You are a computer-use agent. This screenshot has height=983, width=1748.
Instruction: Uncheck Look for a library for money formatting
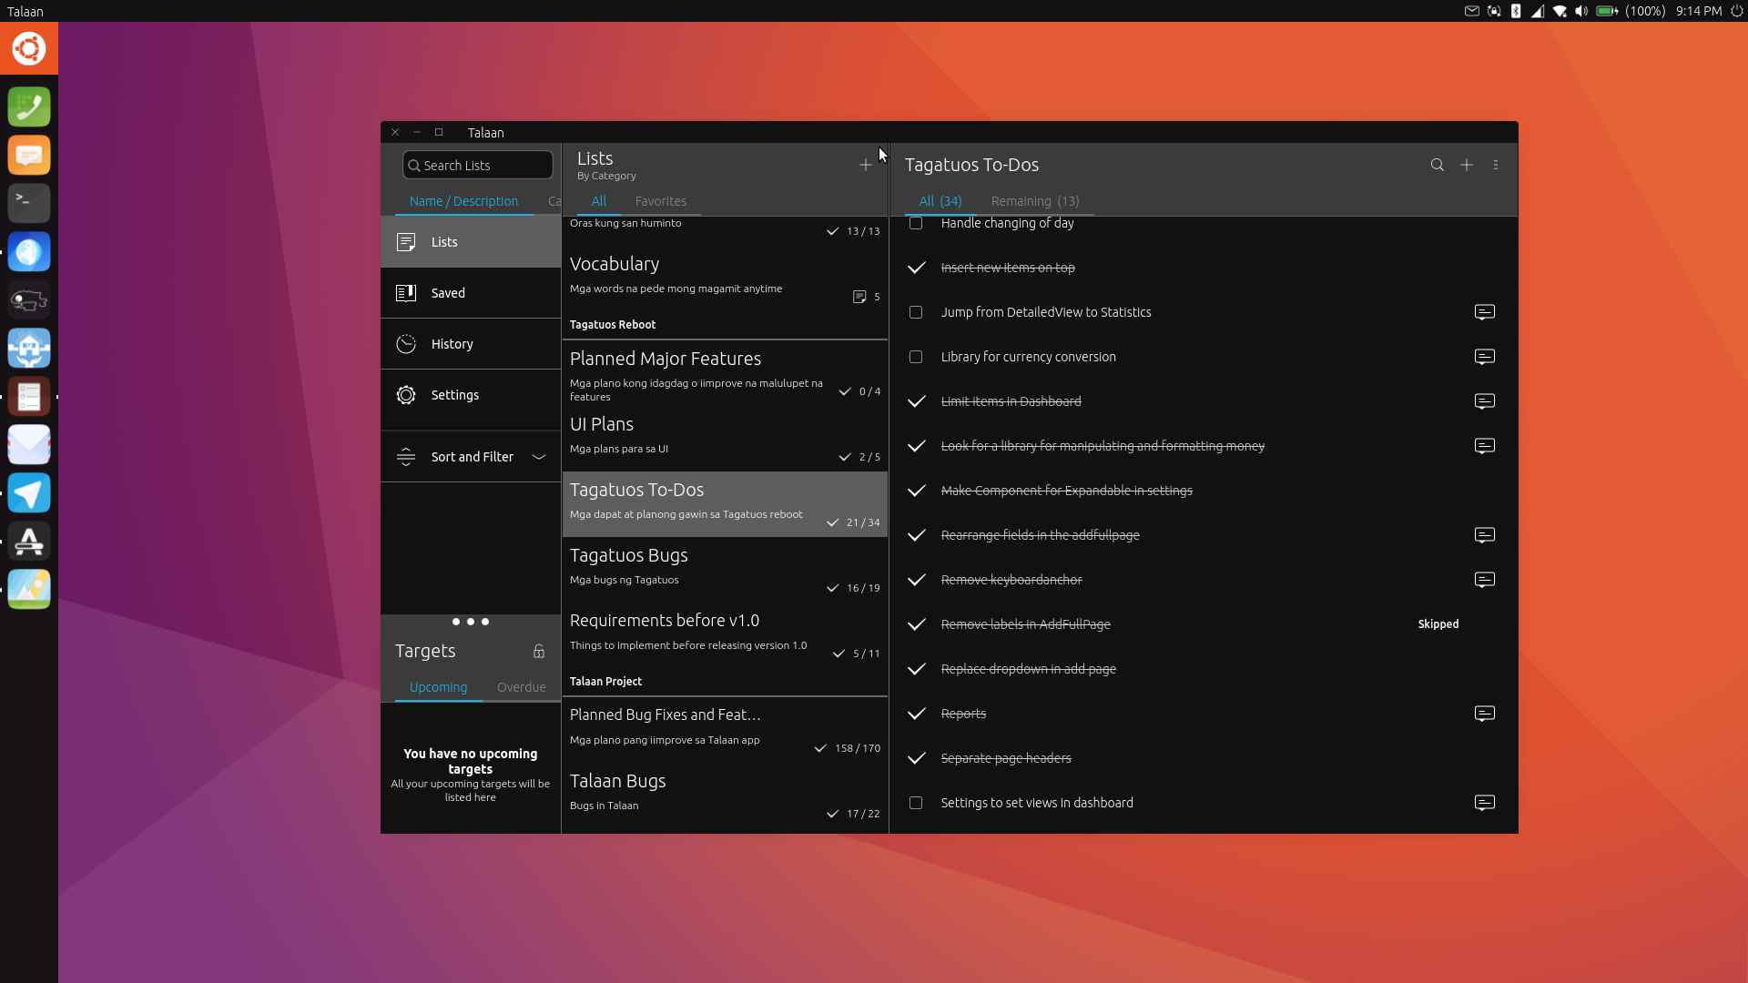[917, 446]
